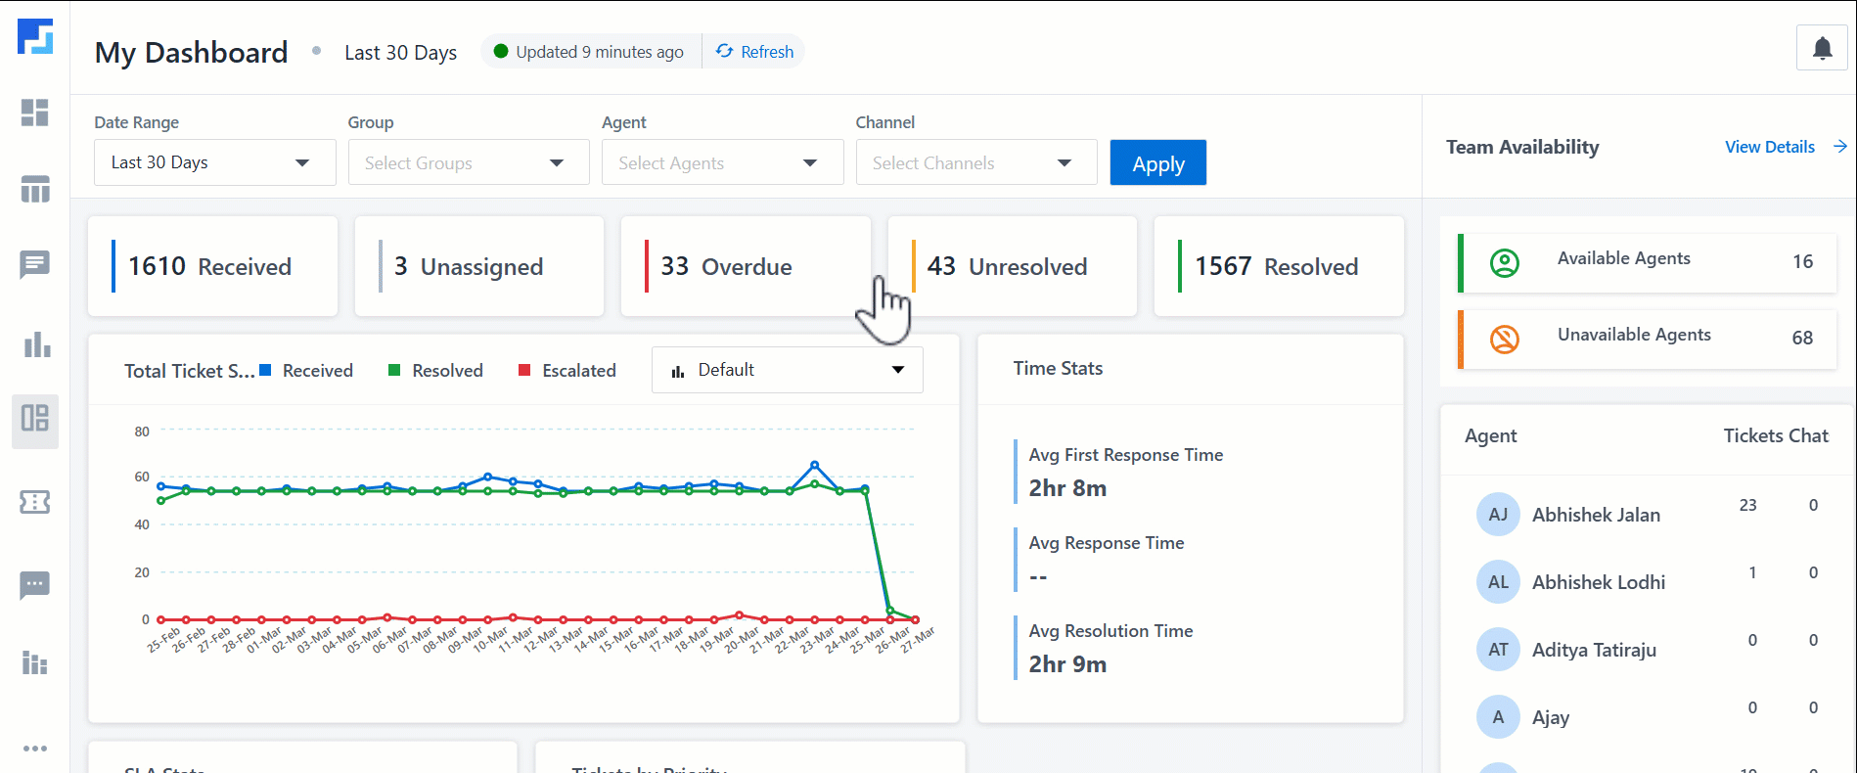Select agent name Aditya Tatiraju
Image resolution: width=1857 pixels, height=773 pixels.
point(1594,650)
